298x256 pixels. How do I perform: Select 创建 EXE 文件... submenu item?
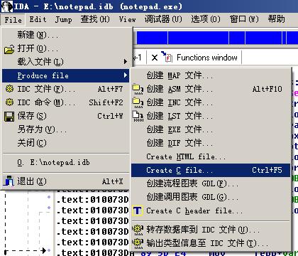(x=211, y=129)
